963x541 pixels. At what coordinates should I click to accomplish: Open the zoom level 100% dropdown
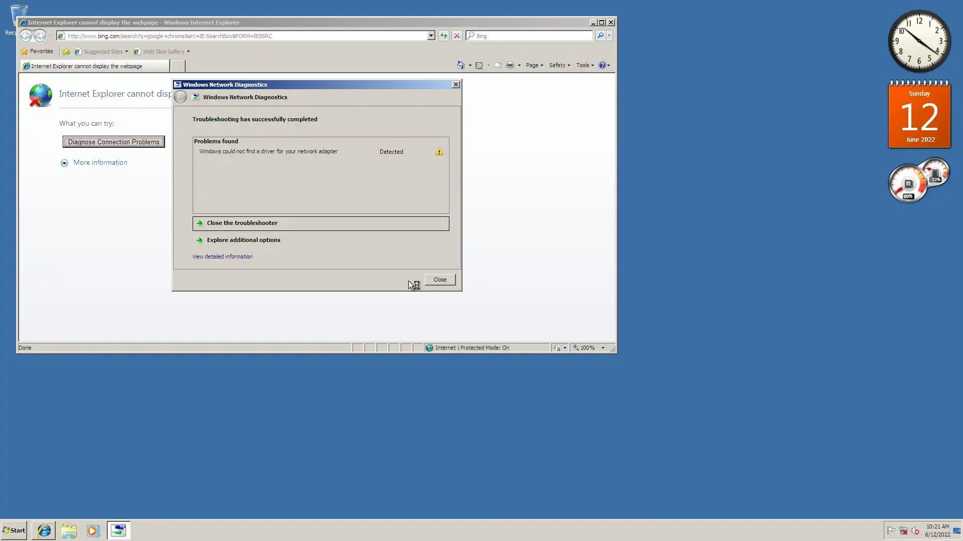click(603, 348)
